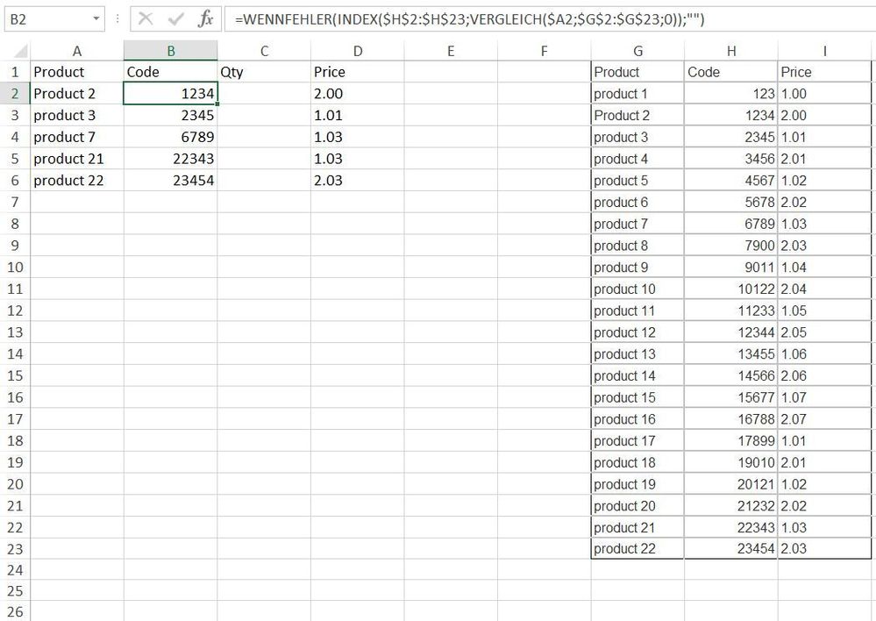Select the Price header cell in D1
This screenshot has width=876, height=621.
[358, 72]
